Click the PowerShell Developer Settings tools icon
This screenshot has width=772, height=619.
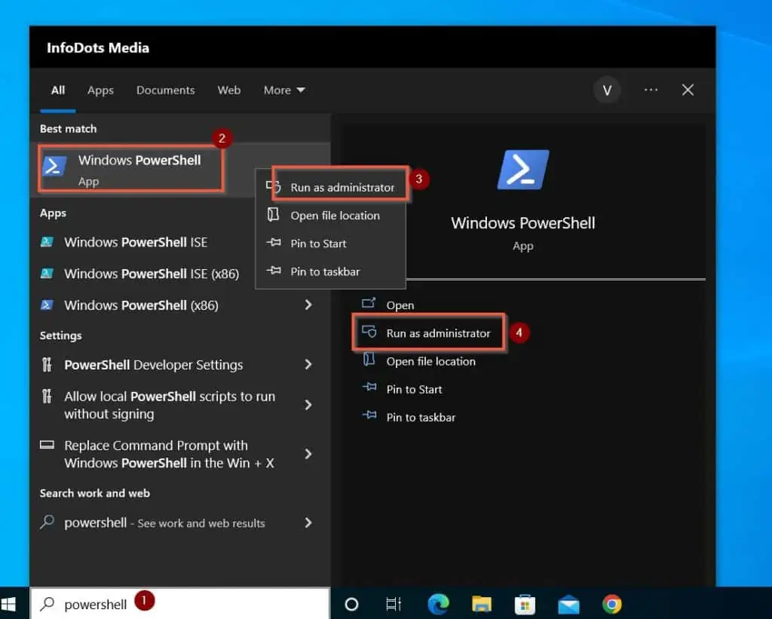pos(47,364)
